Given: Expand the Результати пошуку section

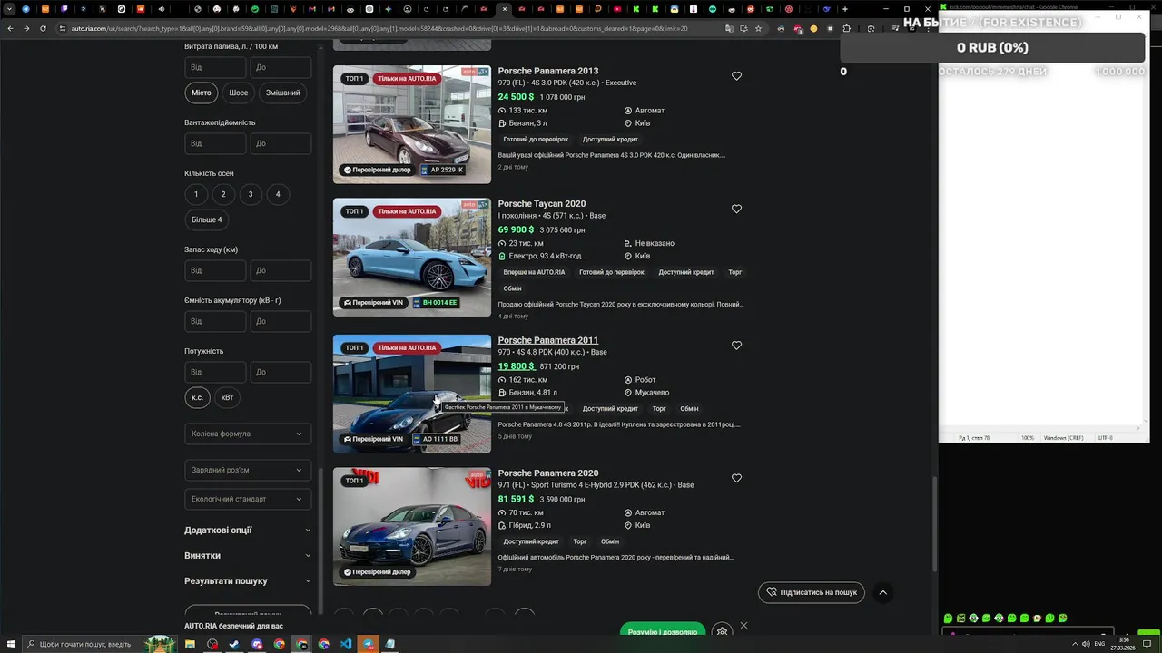Looking at the screenshot, I should click(x=248, y=581).
